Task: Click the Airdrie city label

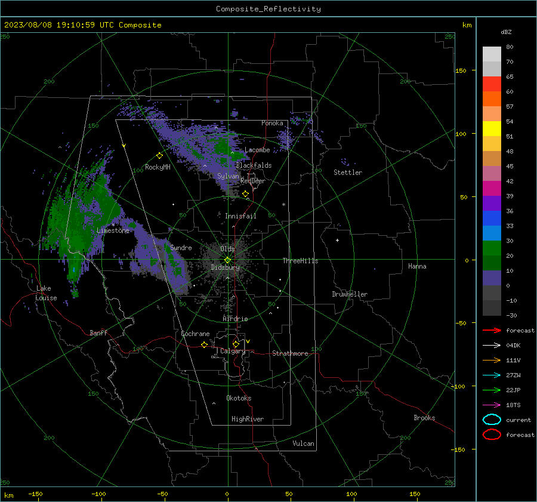Action: pos(235,319)
